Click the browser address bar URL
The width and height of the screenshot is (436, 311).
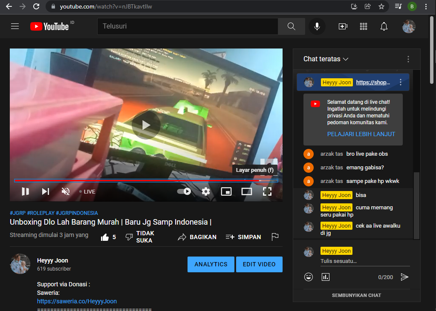tap(106, 6)
